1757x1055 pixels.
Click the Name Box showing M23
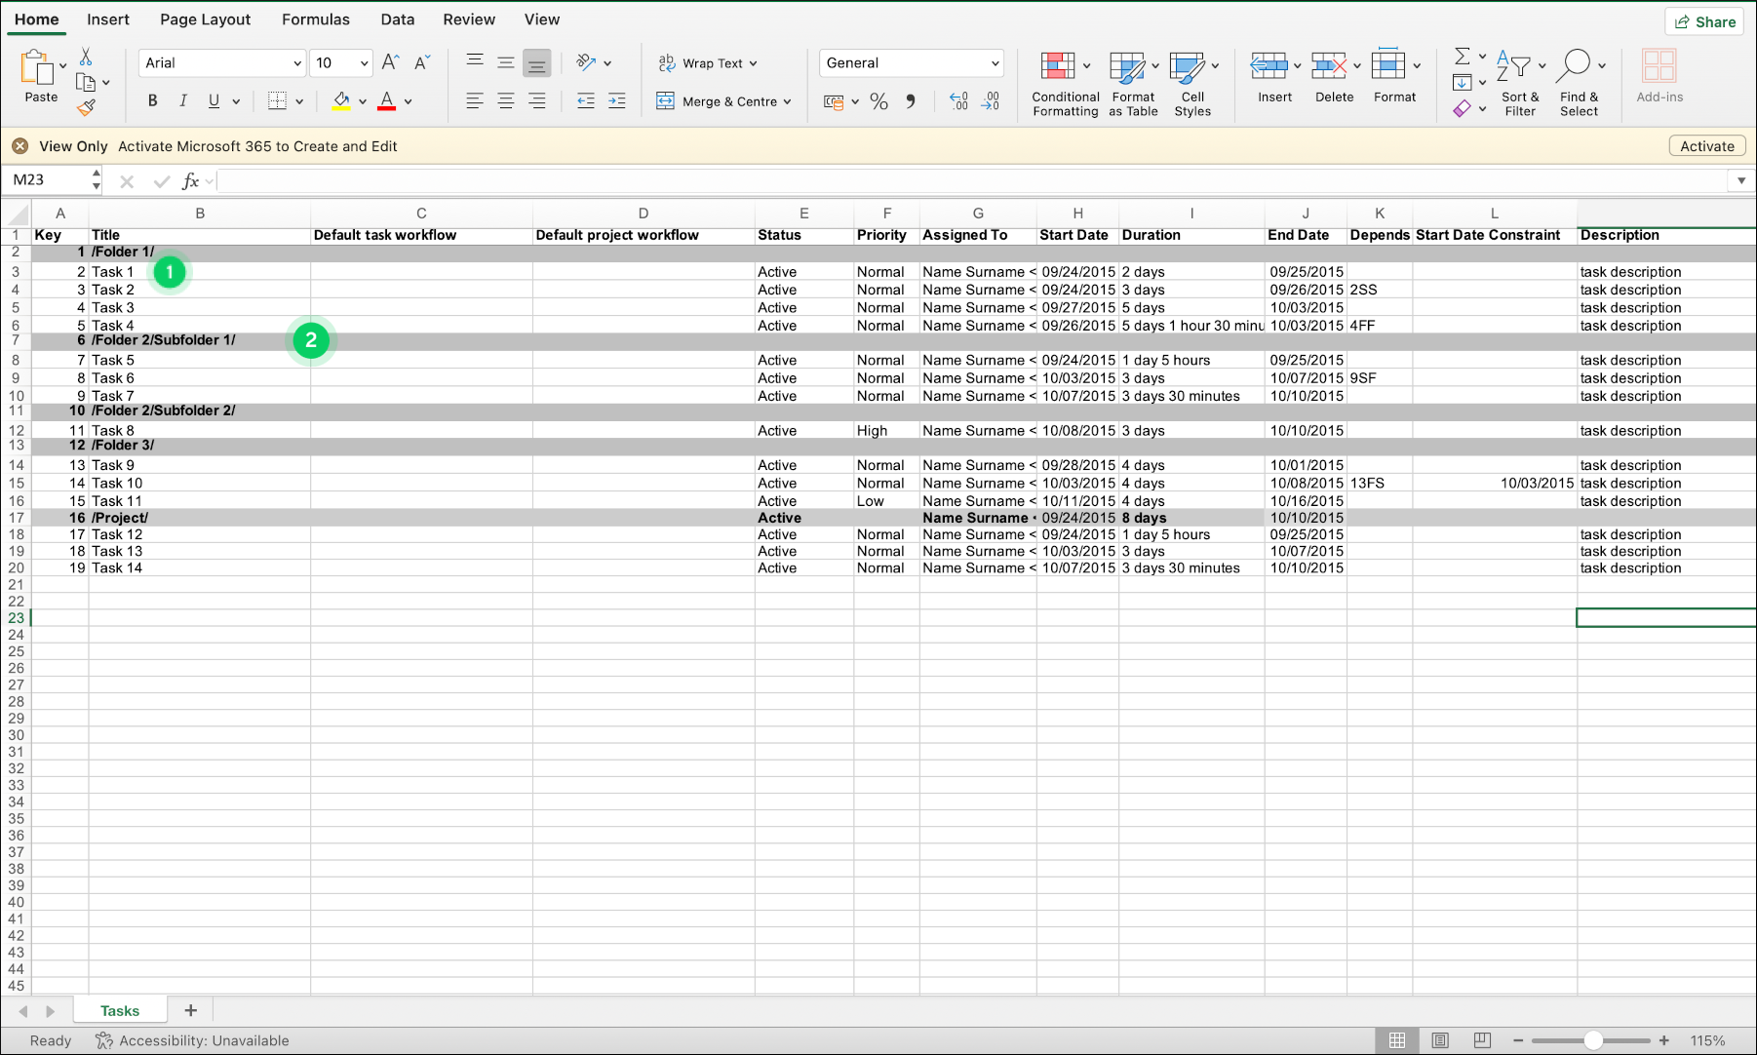pos(45,180)
